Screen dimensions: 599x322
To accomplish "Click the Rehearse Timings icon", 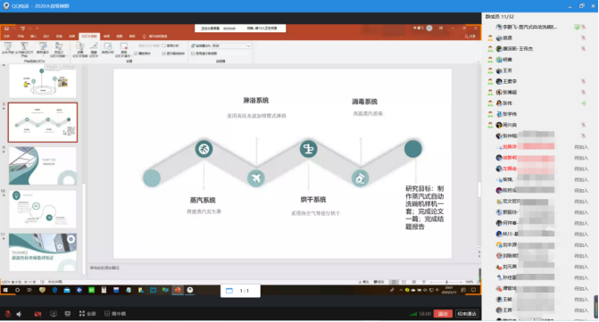I will (x=108, y=48).
